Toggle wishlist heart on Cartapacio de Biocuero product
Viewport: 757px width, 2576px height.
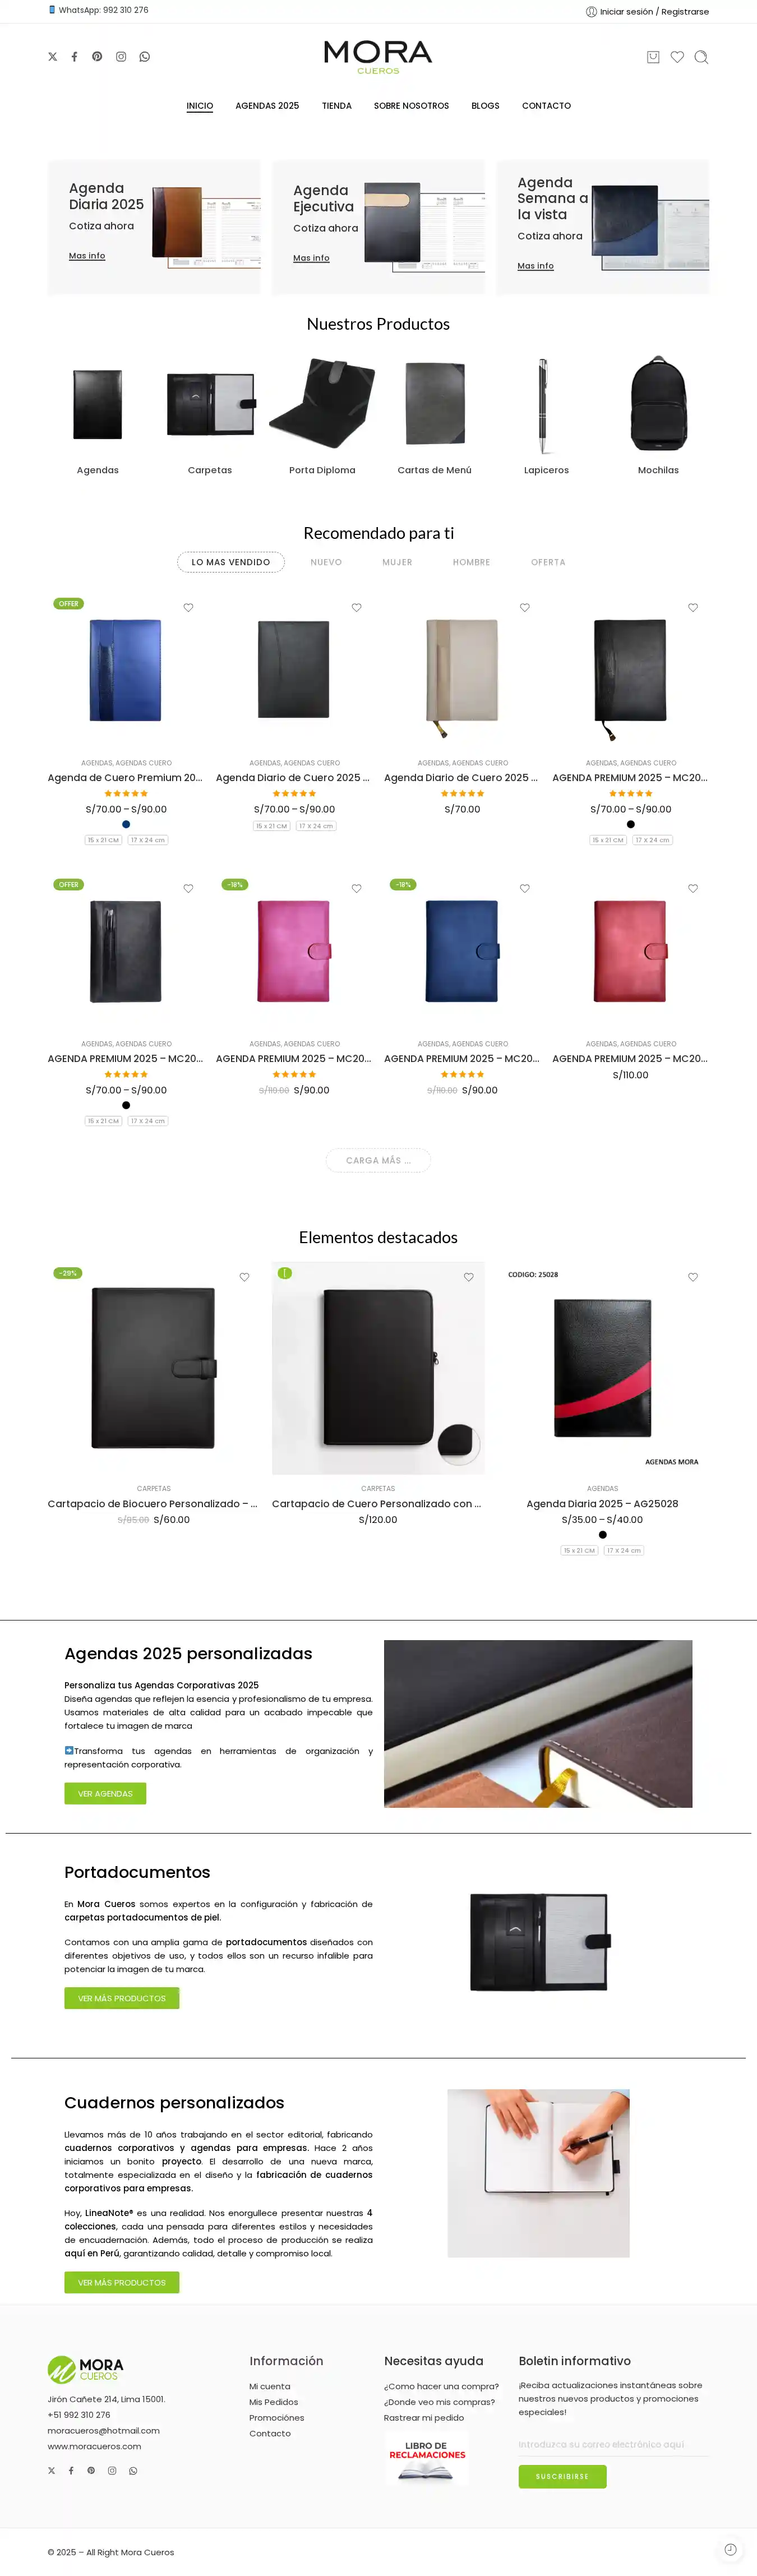pos(244,1277)
